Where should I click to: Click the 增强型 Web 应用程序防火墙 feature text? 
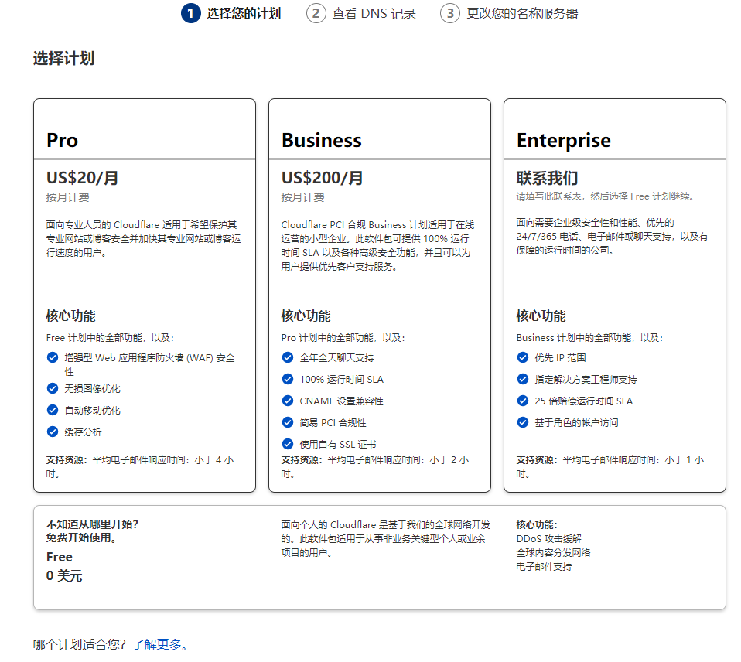[x=150, y=364]
